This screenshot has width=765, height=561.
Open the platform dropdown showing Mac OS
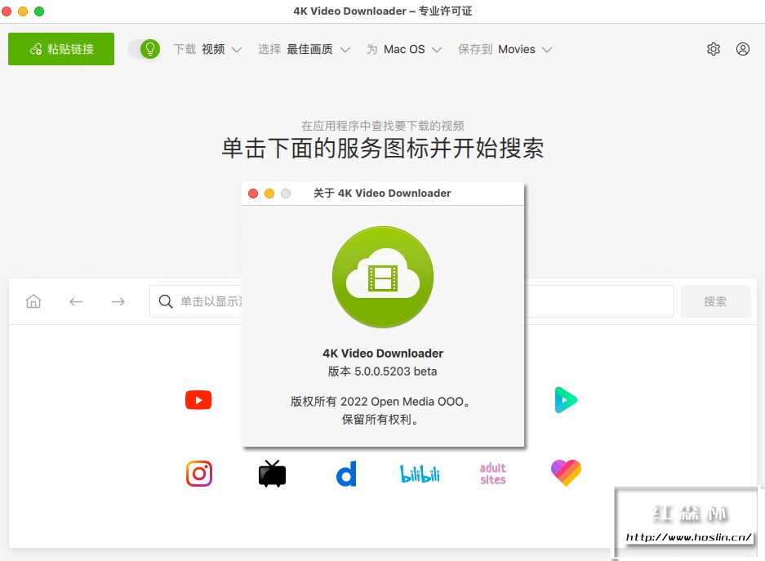[x=404, y=49]
